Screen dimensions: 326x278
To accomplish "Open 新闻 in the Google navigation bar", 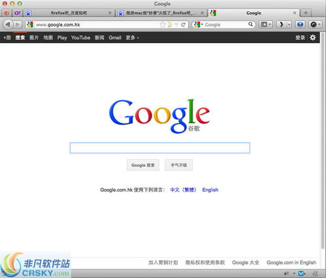I will (99, 38).
